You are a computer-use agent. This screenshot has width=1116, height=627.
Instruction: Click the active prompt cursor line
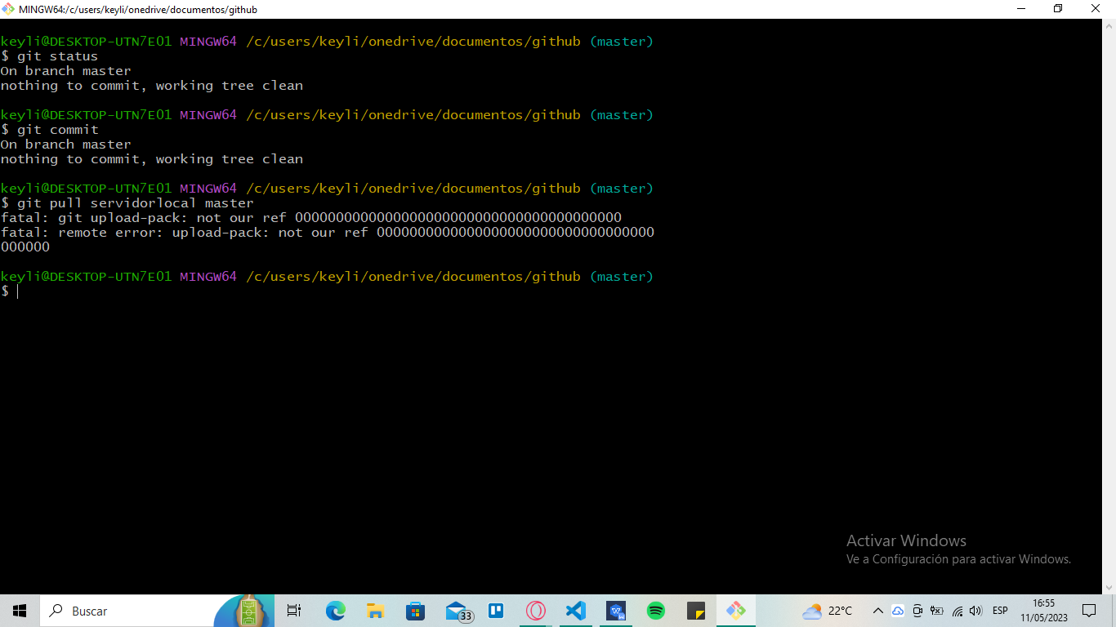click(10, 291)
